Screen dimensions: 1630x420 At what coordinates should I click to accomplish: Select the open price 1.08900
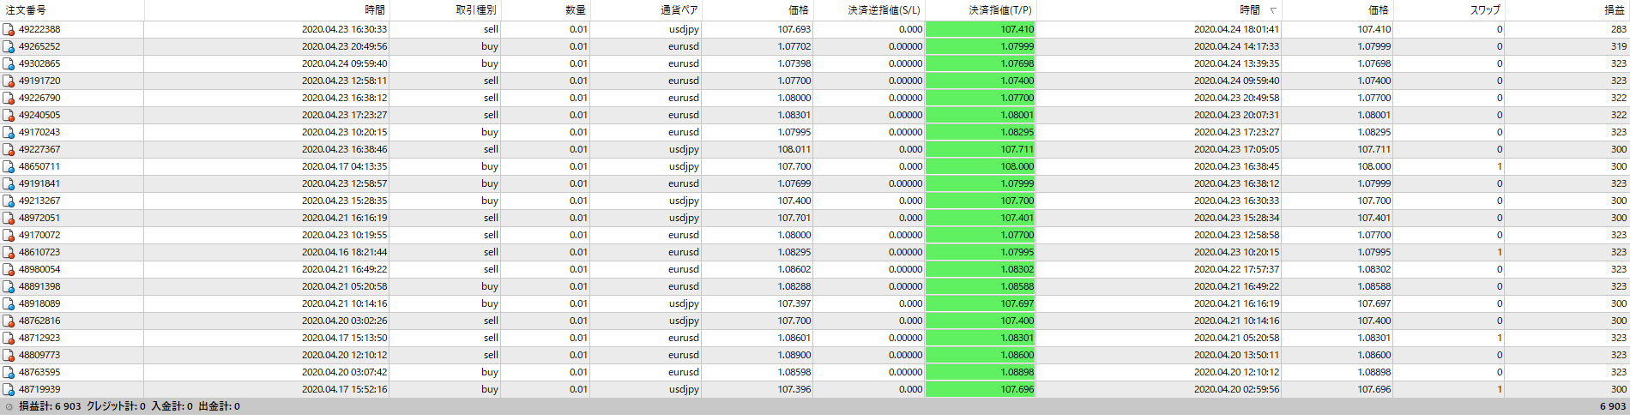794,355
